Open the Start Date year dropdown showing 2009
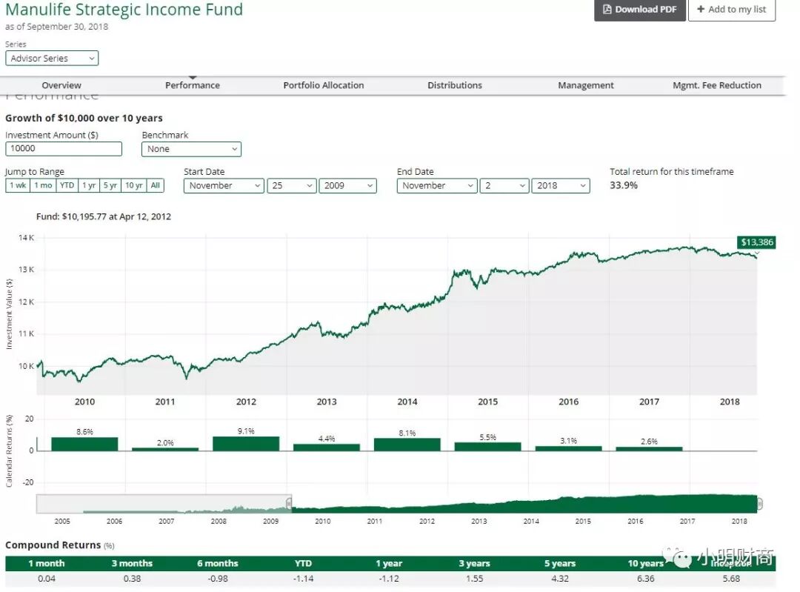800x592 pixels. (348, 186)
